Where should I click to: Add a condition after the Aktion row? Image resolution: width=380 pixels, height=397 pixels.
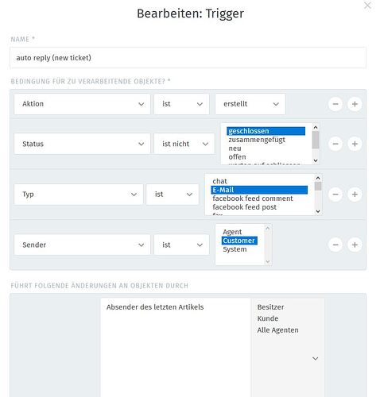[355, 104]
